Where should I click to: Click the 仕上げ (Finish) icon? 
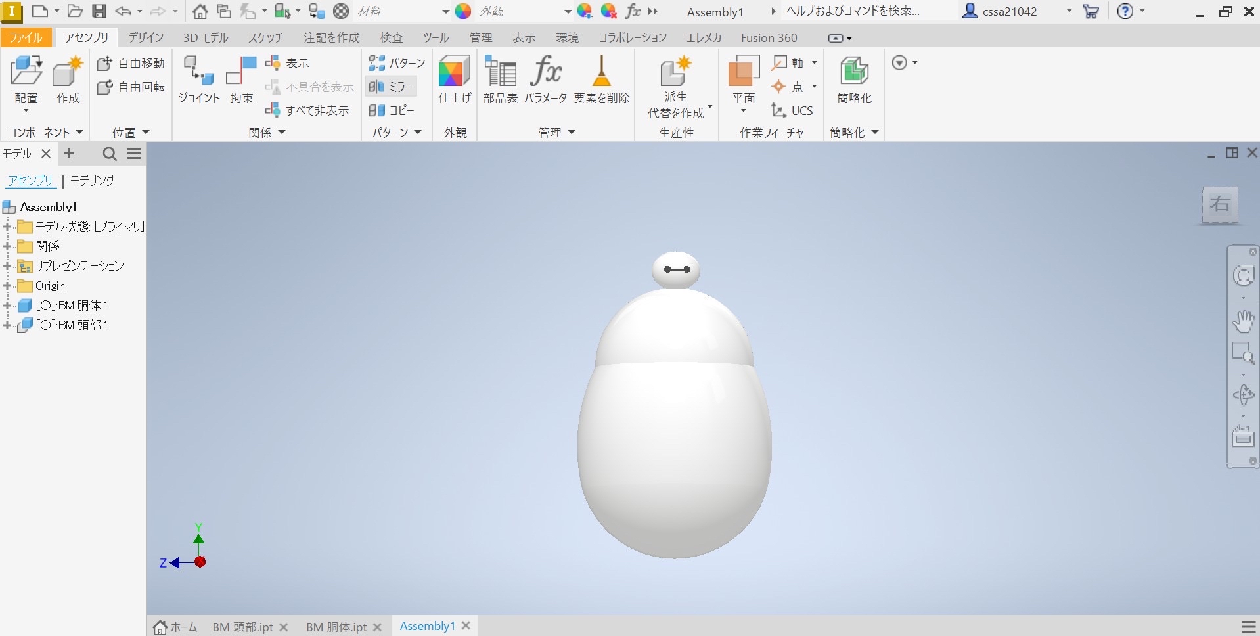(x=455, y=72)
